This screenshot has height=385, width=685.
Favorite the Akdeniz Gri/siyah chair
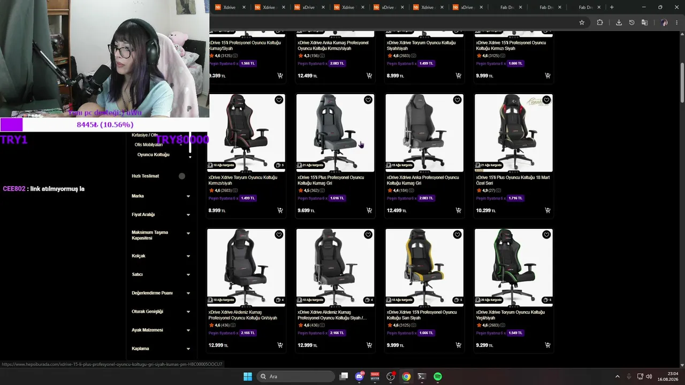(279, 235)
